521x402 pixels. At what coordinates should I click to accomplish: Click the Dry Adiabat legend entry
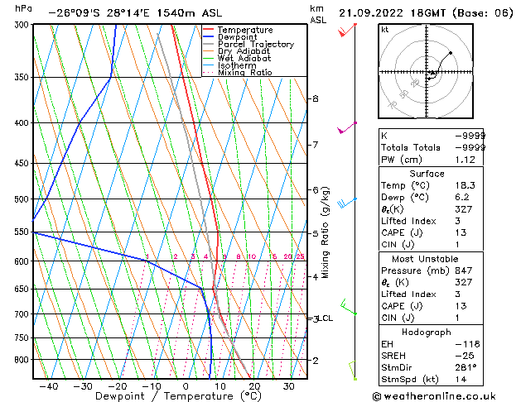tap(244, 51)
